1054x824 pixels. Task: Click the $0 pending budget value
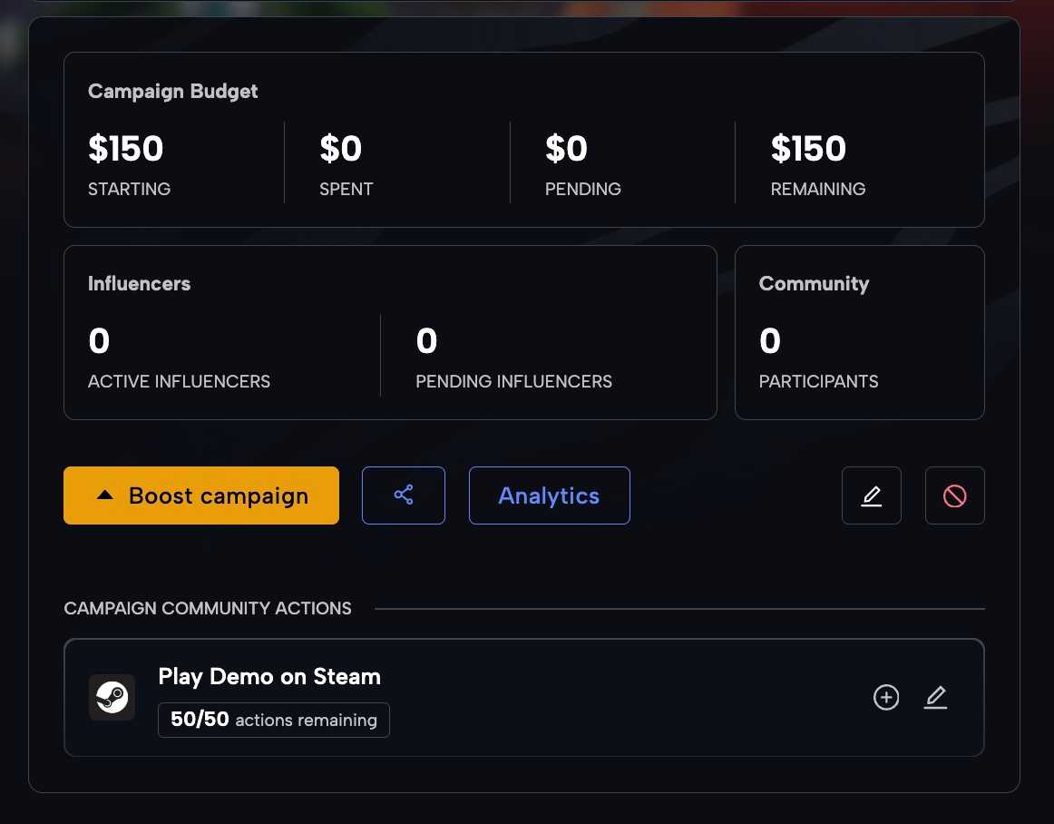point(566,148)
